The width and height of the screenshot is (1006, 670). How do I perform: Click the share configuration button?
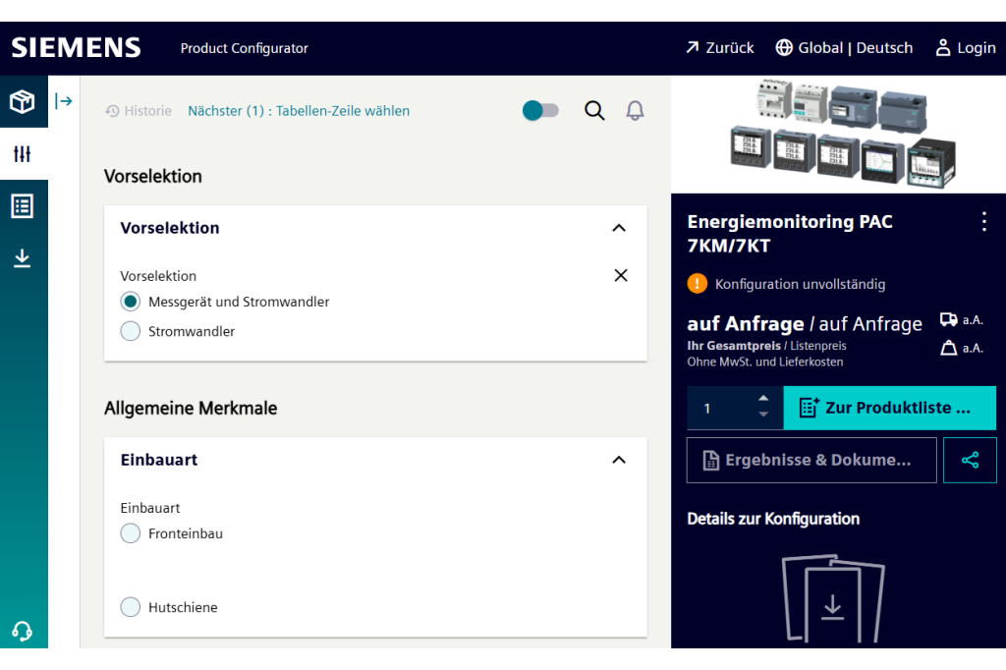(x=970, y=460)
